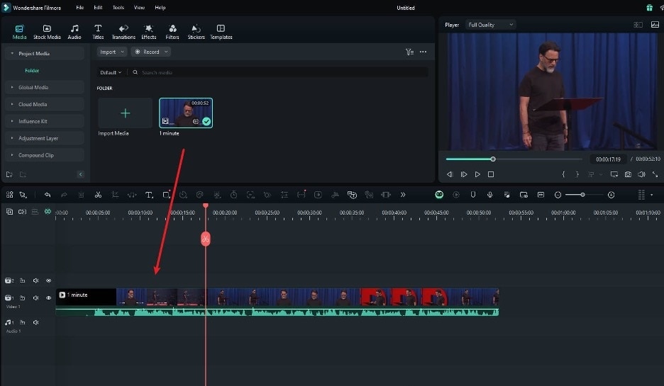Step to the previous frame

pyautogui.click(x=450, y=174)
